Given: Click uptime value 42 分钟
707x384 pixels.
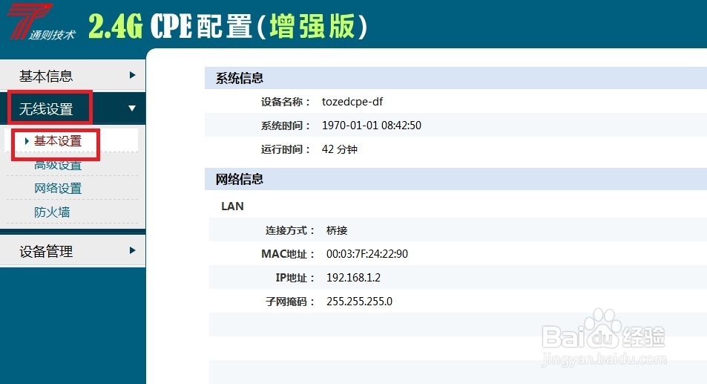Looking at the screenshot, I should click(x=340, y=149).
